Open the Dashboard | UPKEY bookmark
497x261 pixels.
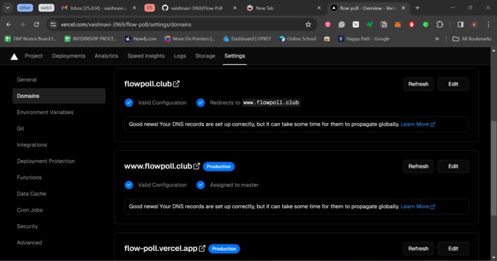pos(247,39)
